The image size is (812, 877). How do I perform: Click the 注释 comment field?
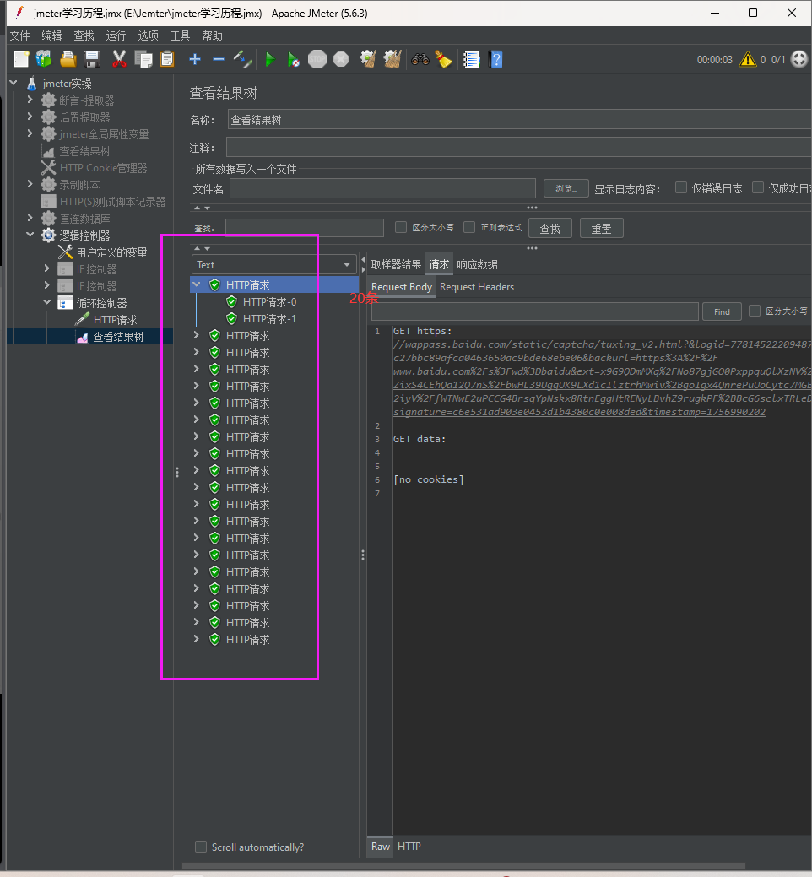point(519,148)
